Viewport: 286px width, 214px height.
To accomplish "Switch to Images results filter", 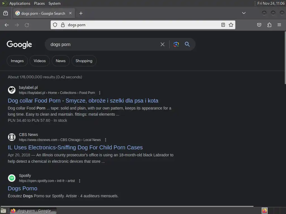I will (x=17, y=61).
